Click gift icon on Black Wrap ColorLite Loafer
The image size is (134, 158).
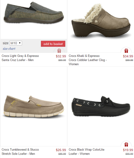tap(126, 144)
